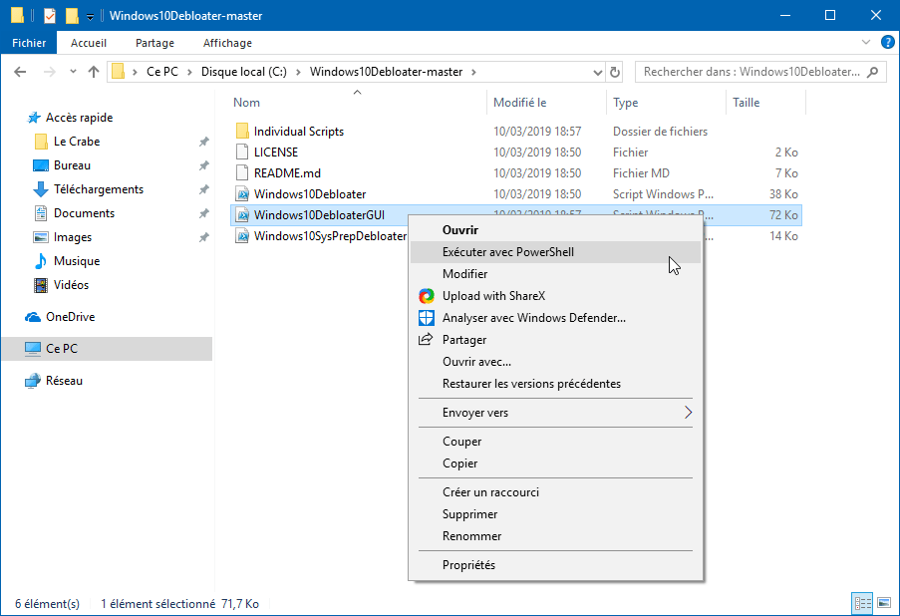Click the Back navigation arrow
This screenshot has width=900, height=616.
point(20,72)
